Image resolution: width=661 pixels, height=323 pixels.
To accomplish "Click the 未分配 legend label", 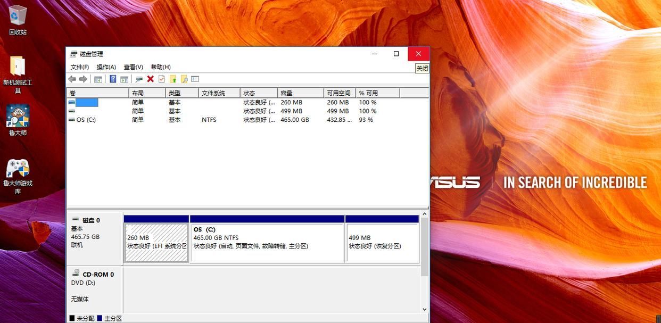I will coord(86,319).
